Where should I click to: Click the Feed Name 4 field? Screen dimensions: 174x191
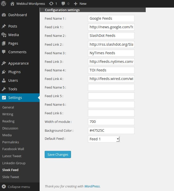111,70
